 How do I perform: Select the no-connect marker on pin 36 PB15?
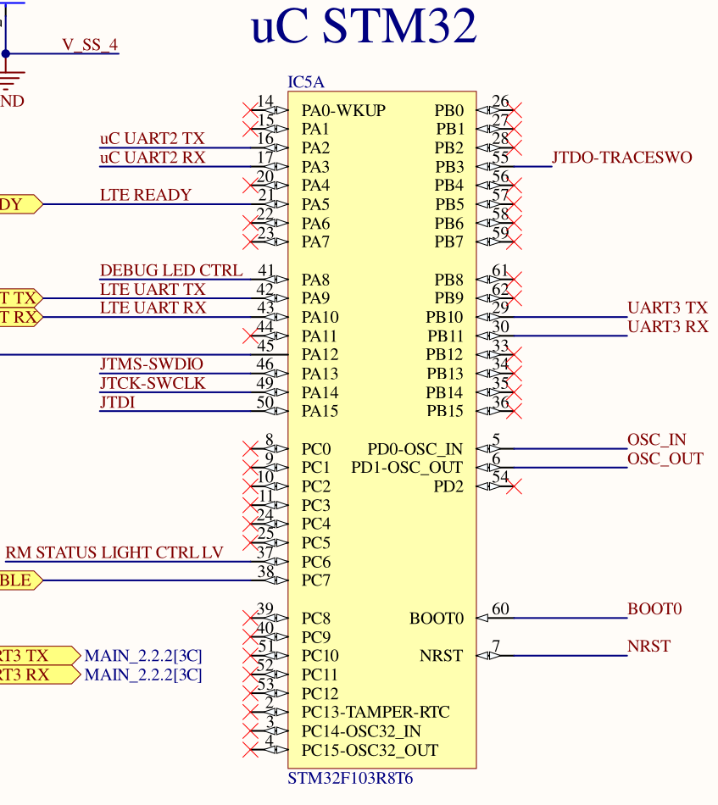pos(514,411)
